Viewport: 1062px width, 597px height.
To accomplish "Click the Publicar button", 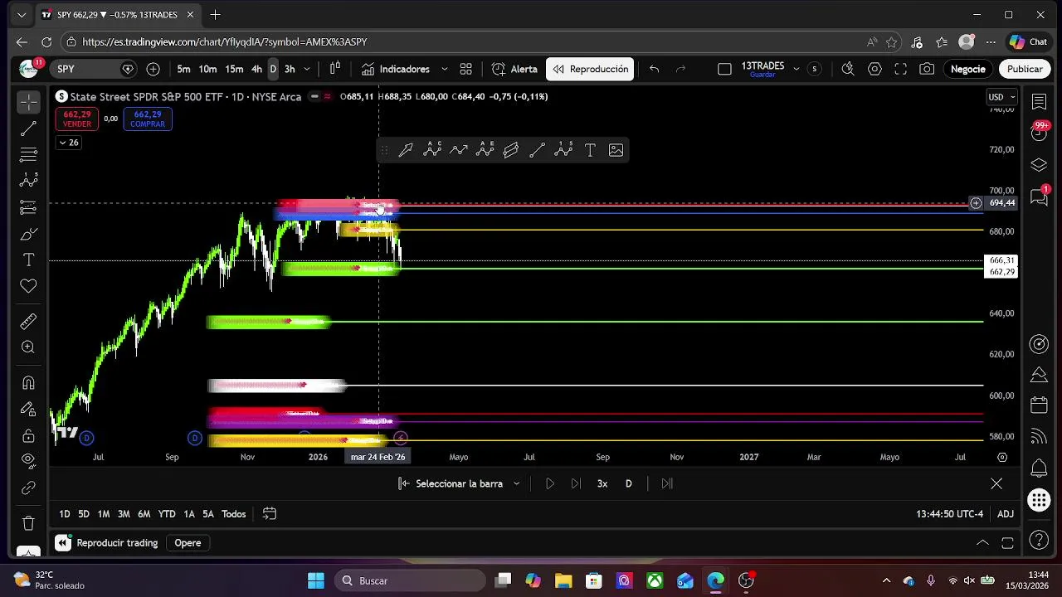I will (x=1025, y=69).
